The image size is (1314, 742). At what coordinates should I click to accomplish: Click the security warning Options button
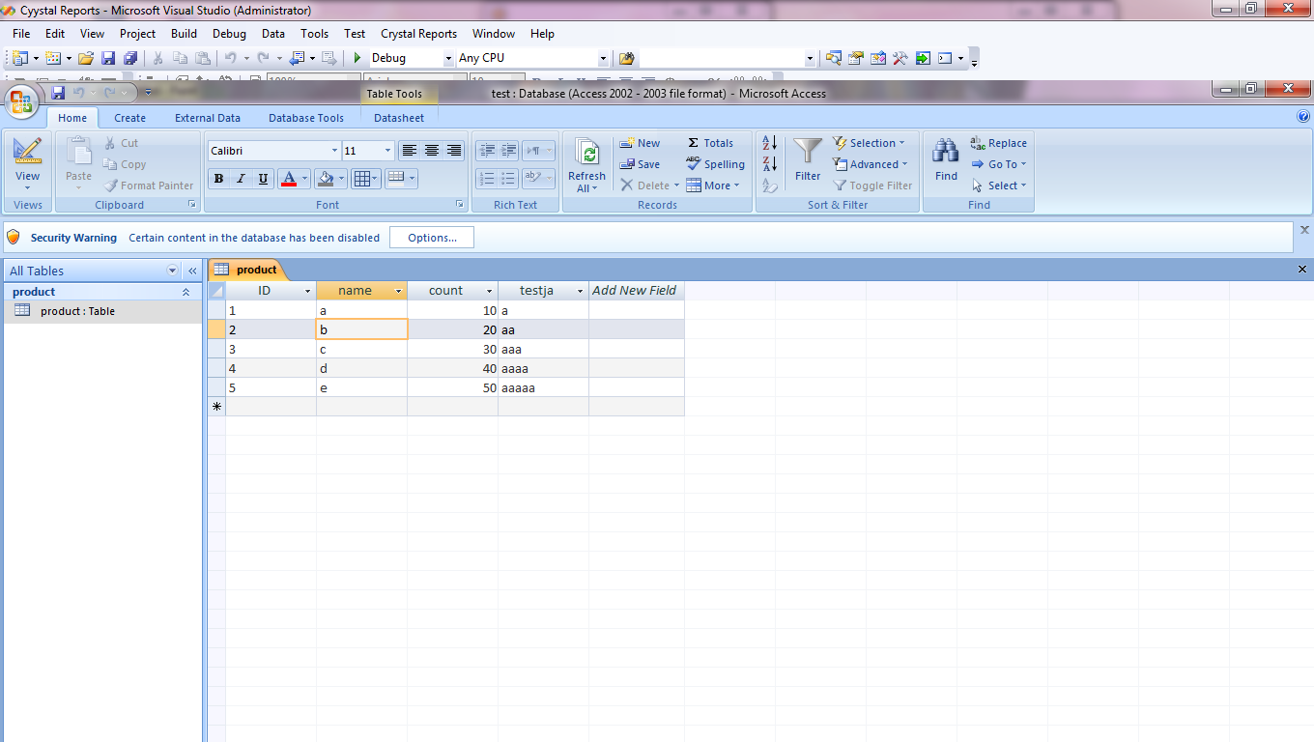[x=432, y=238]
